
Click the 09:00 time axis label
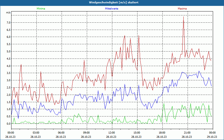(87, 133)
